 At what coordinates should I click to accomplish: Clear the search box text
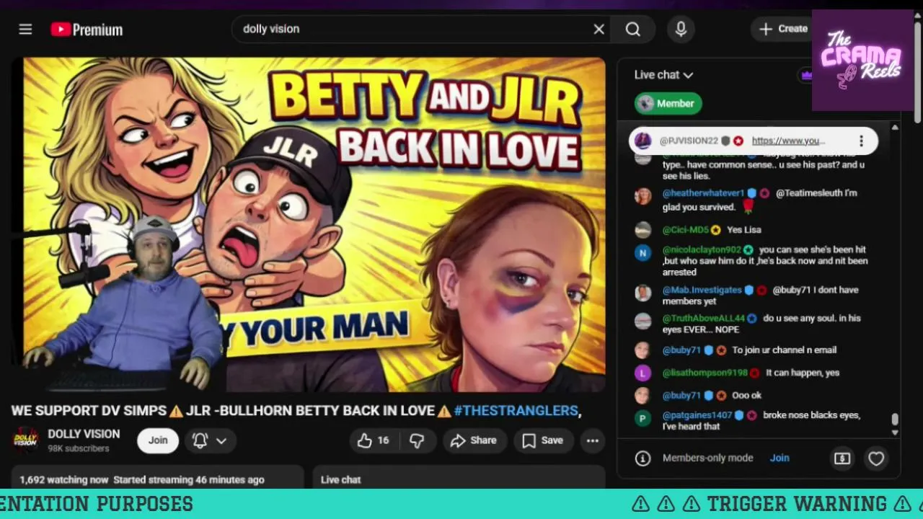point(599,29)
